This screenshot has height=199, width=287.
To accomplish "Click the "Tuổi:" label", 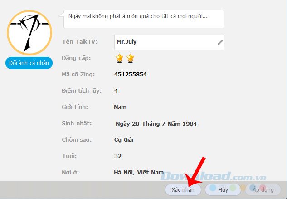I will tap(69, 156).
